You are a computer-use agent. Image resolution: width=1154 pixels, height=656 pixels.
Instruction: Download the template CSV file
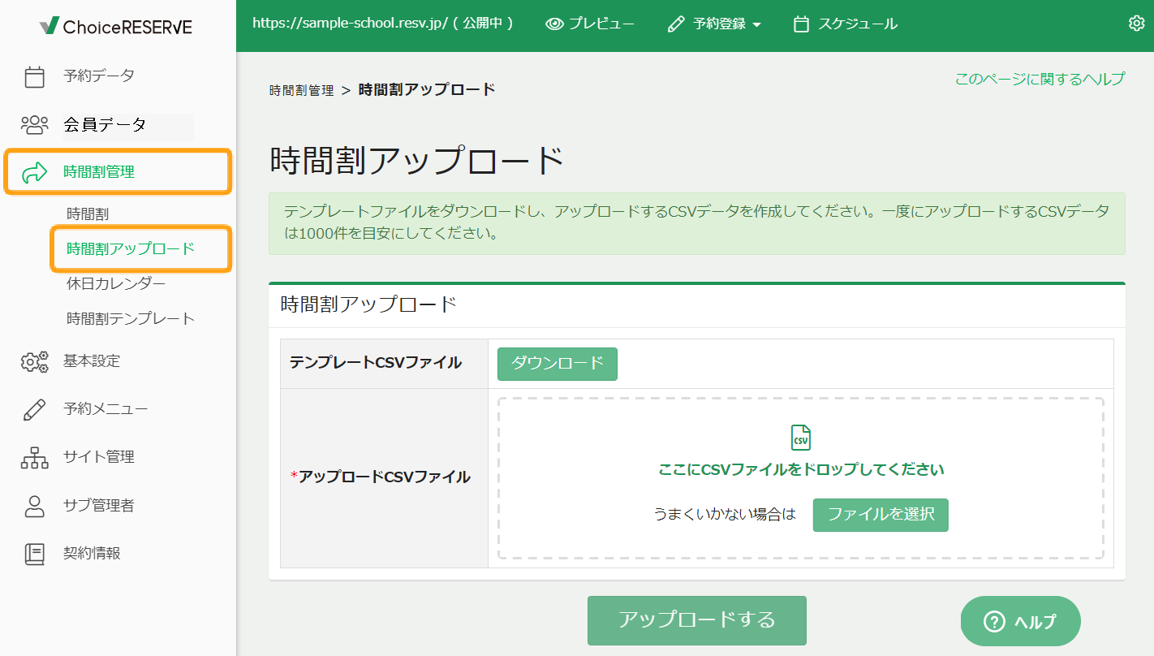coord(558,364)
